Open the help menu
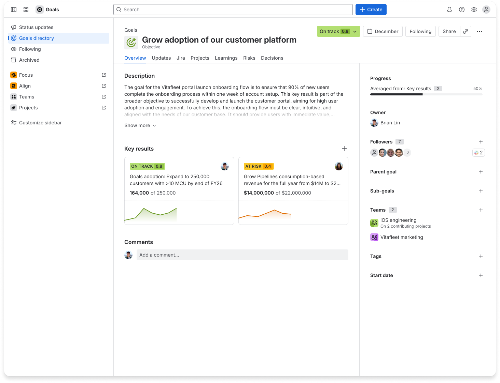 461,10
